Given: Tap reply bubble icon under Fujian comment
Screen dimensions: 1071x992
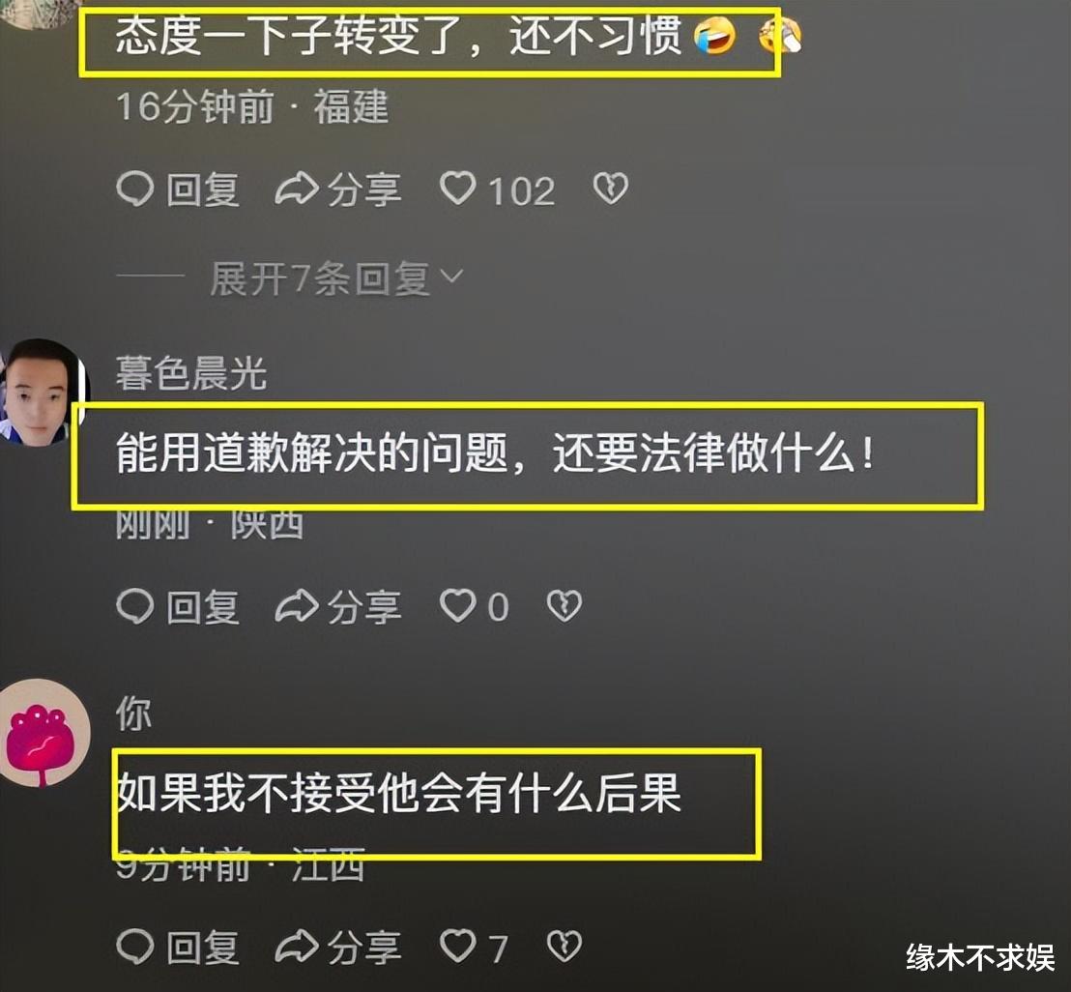Looking at the screenshot, I should 135,189.
